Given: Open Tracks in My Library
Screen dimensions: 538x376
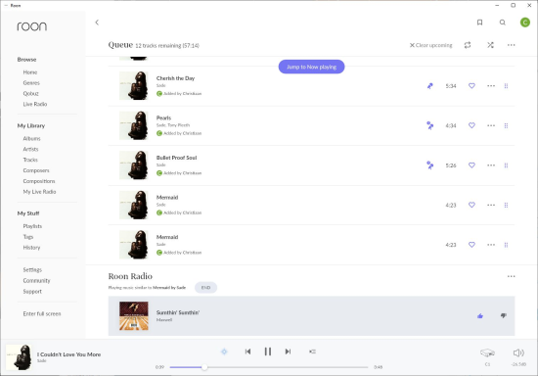Looking at the screenshot, I should click(30, 160).
